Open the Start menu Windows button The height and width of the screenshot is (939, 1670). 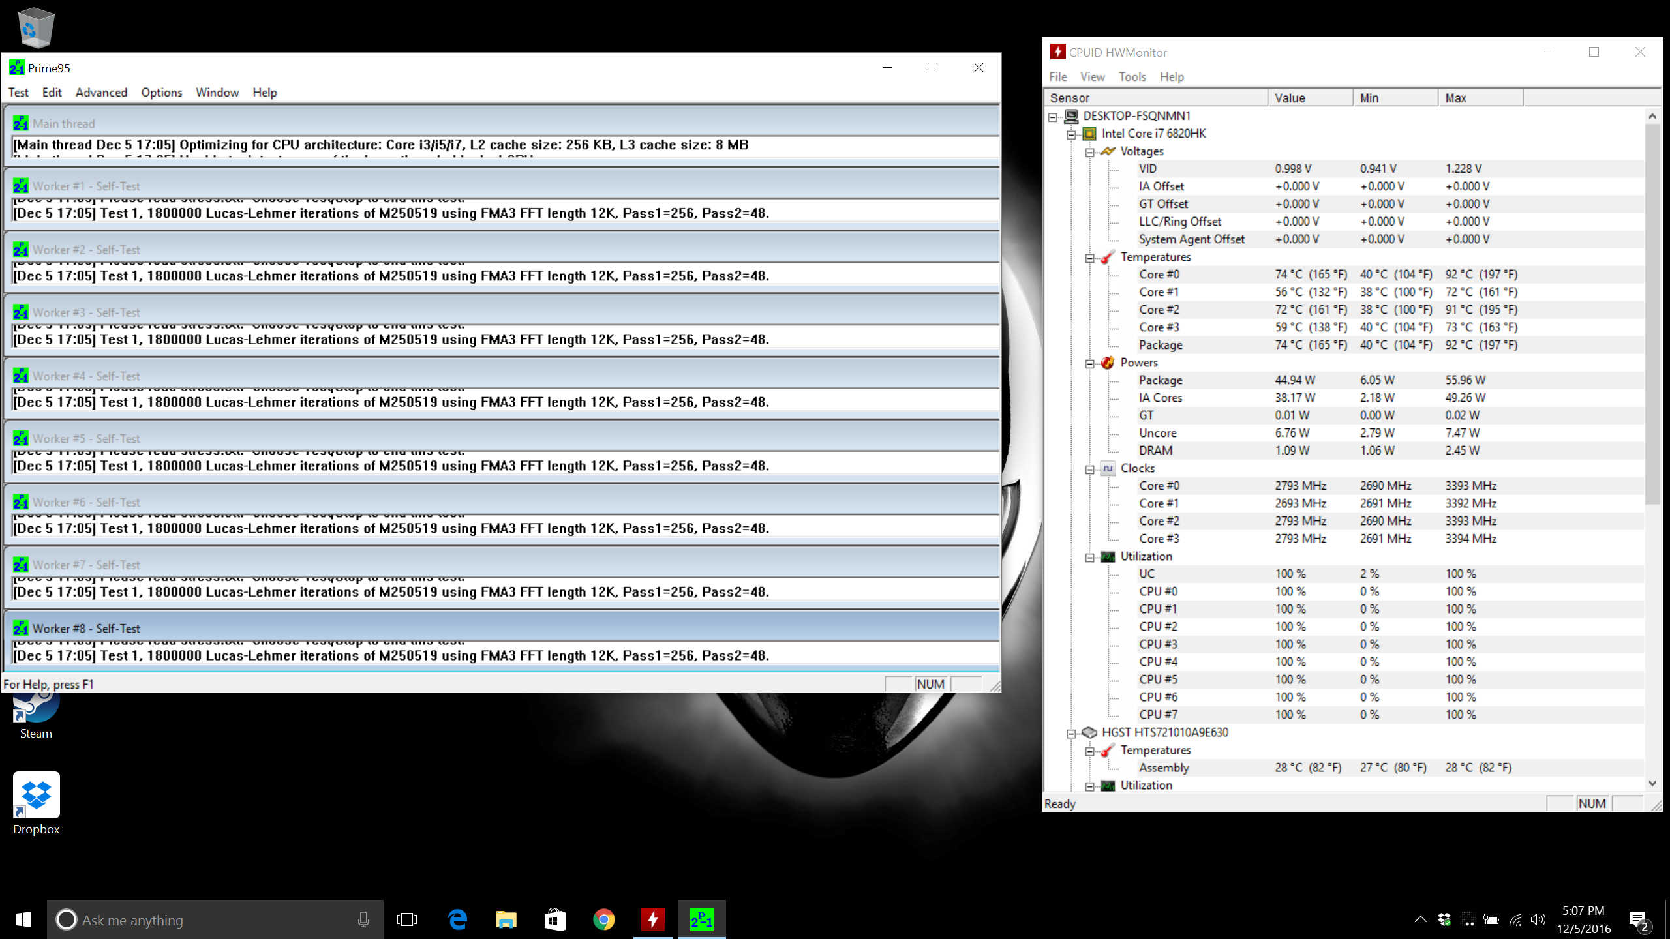(23, 919)
